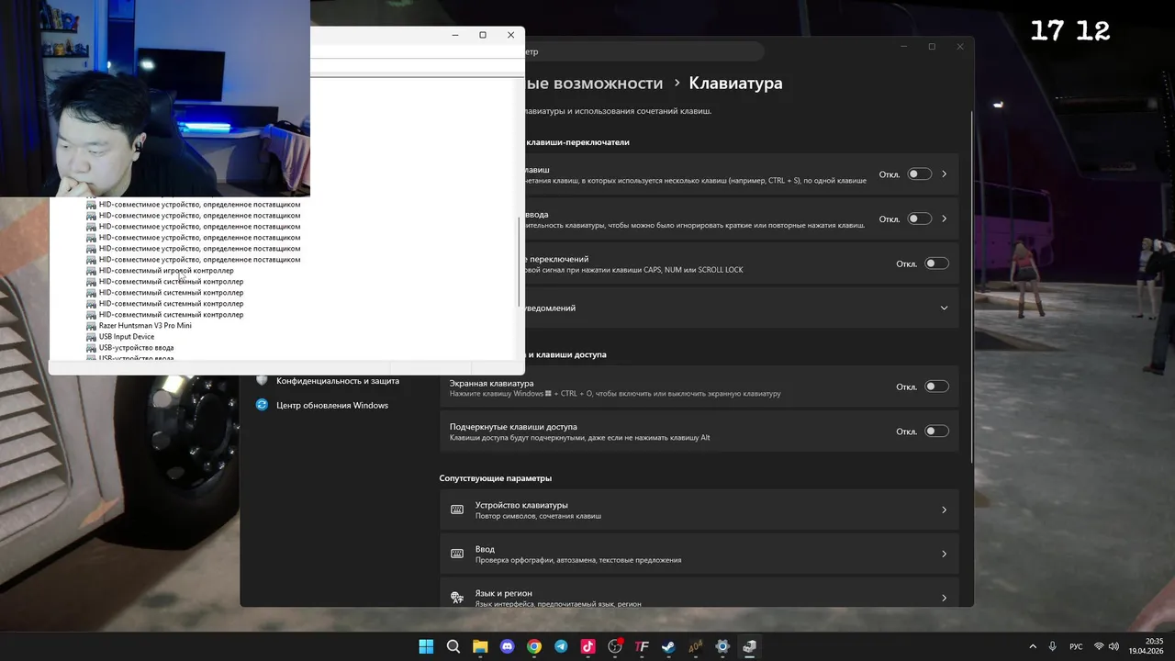Click the keyboard icon beside Ввод

click(x=457, y=554)
